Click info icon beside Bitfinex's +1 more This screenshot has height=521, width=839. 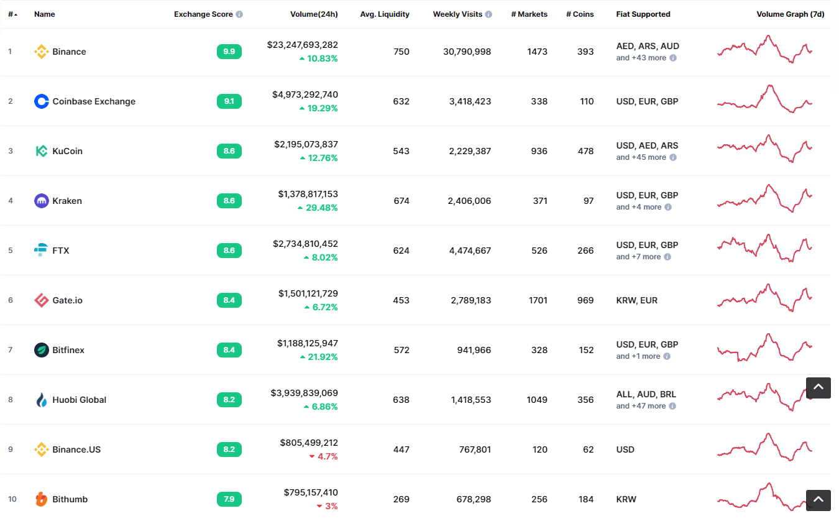667,356
